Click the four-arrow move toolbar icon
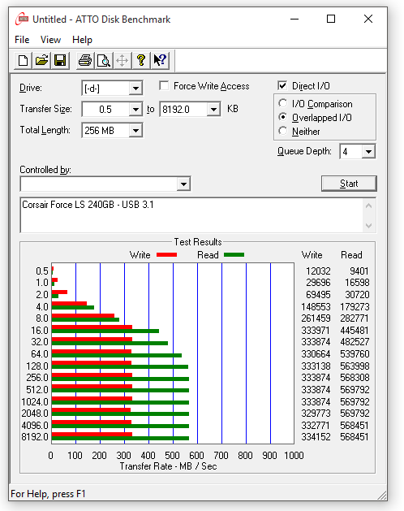 [x=122, y=60]
